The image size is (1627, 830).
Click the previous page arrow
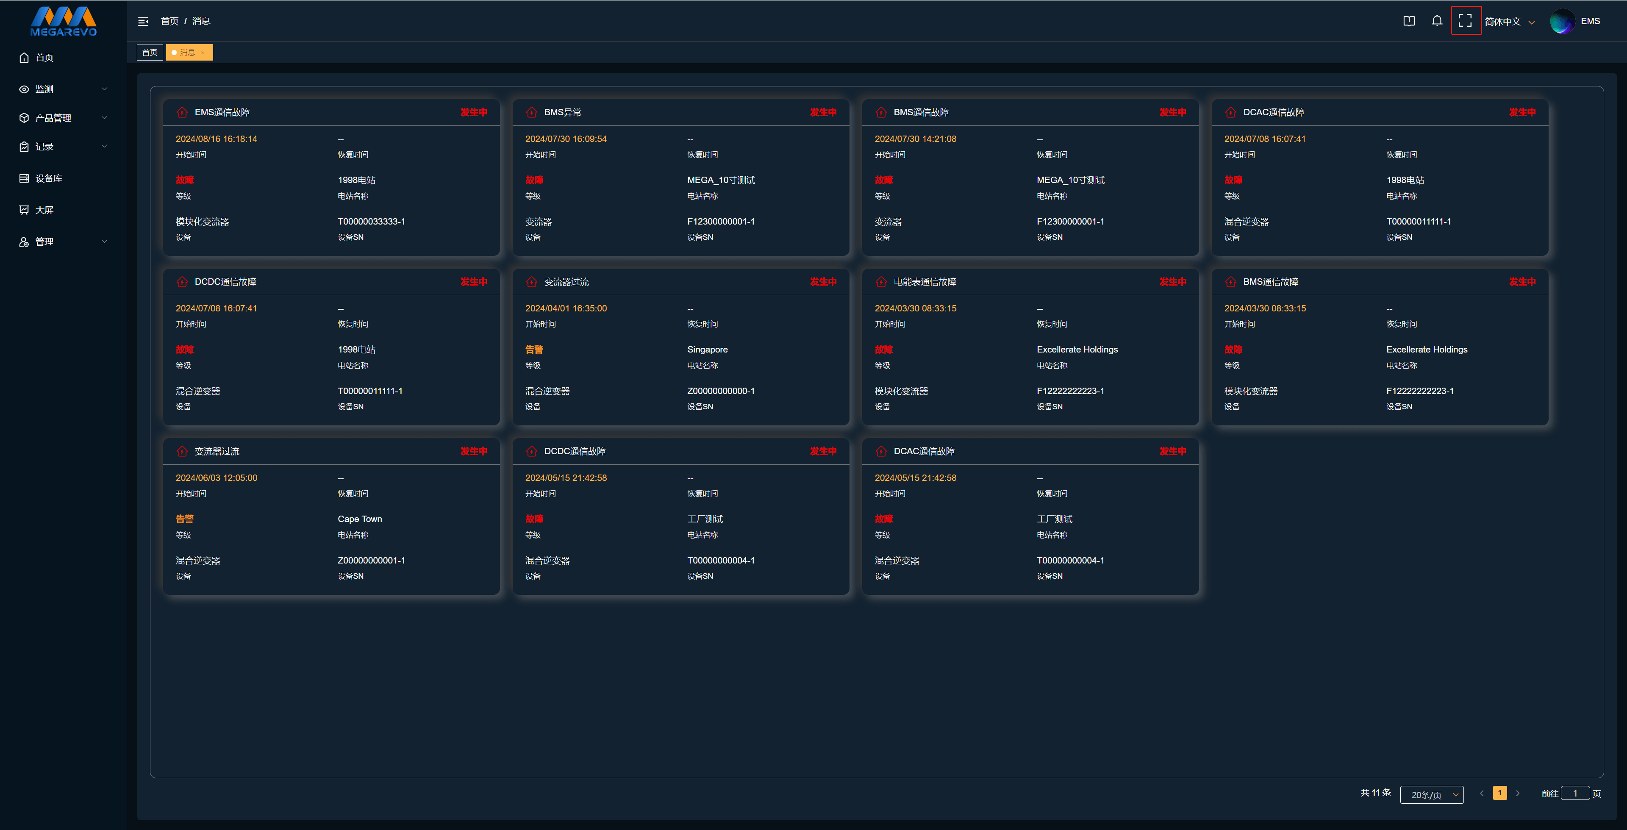pyautogui.click(x=1481, y=794)
